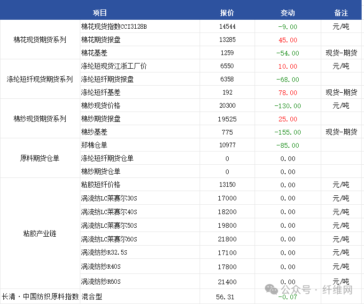Select the 涡流纺LC莱赛尔50S row label
364x304 pixels.
pyautogui.click(x=109, y=225)
